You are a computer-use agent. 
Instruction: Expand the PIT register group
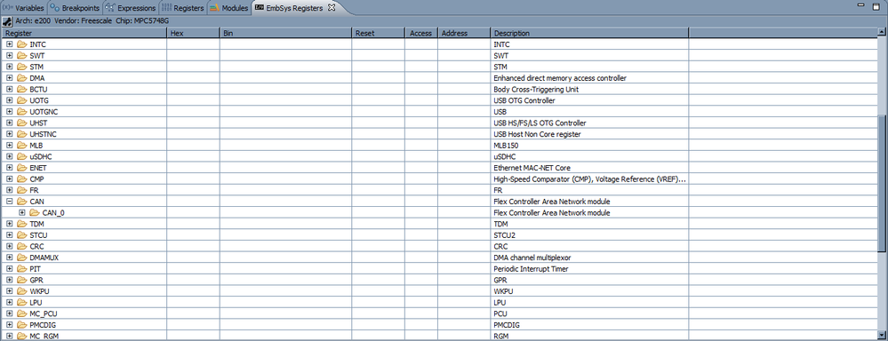point(9,268)
